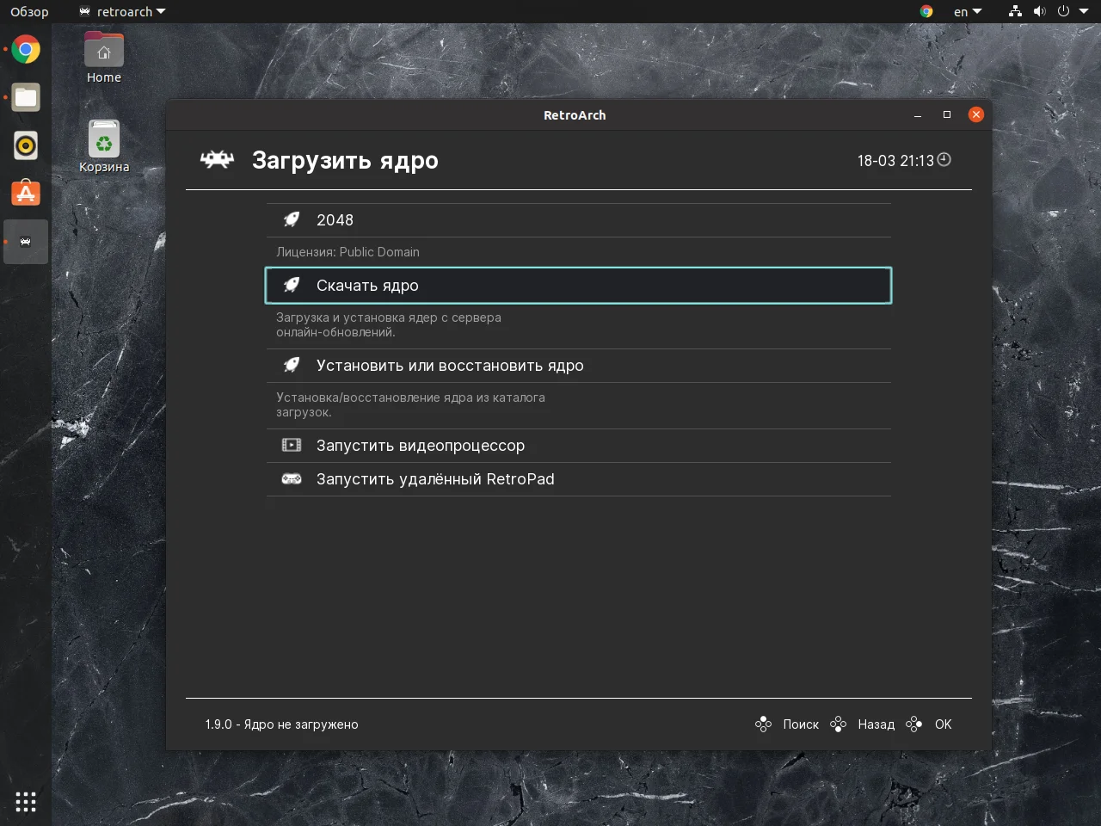Click the clock icon next to the time
This screenshot has width=1101, height=826.
pyautogui.click(x=944, y=159)
